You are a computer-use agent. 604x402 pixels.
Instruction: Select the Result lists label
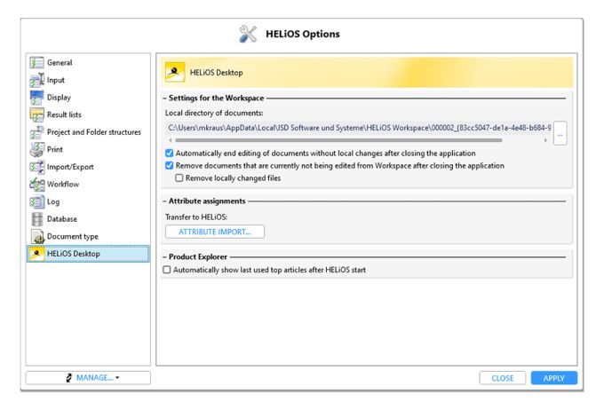tap(64, 114)
